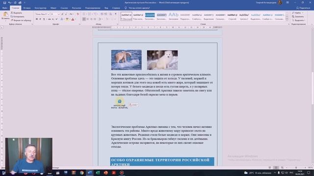Switch to the Конструктор tab
314x176 pixels.
[40, 8]
